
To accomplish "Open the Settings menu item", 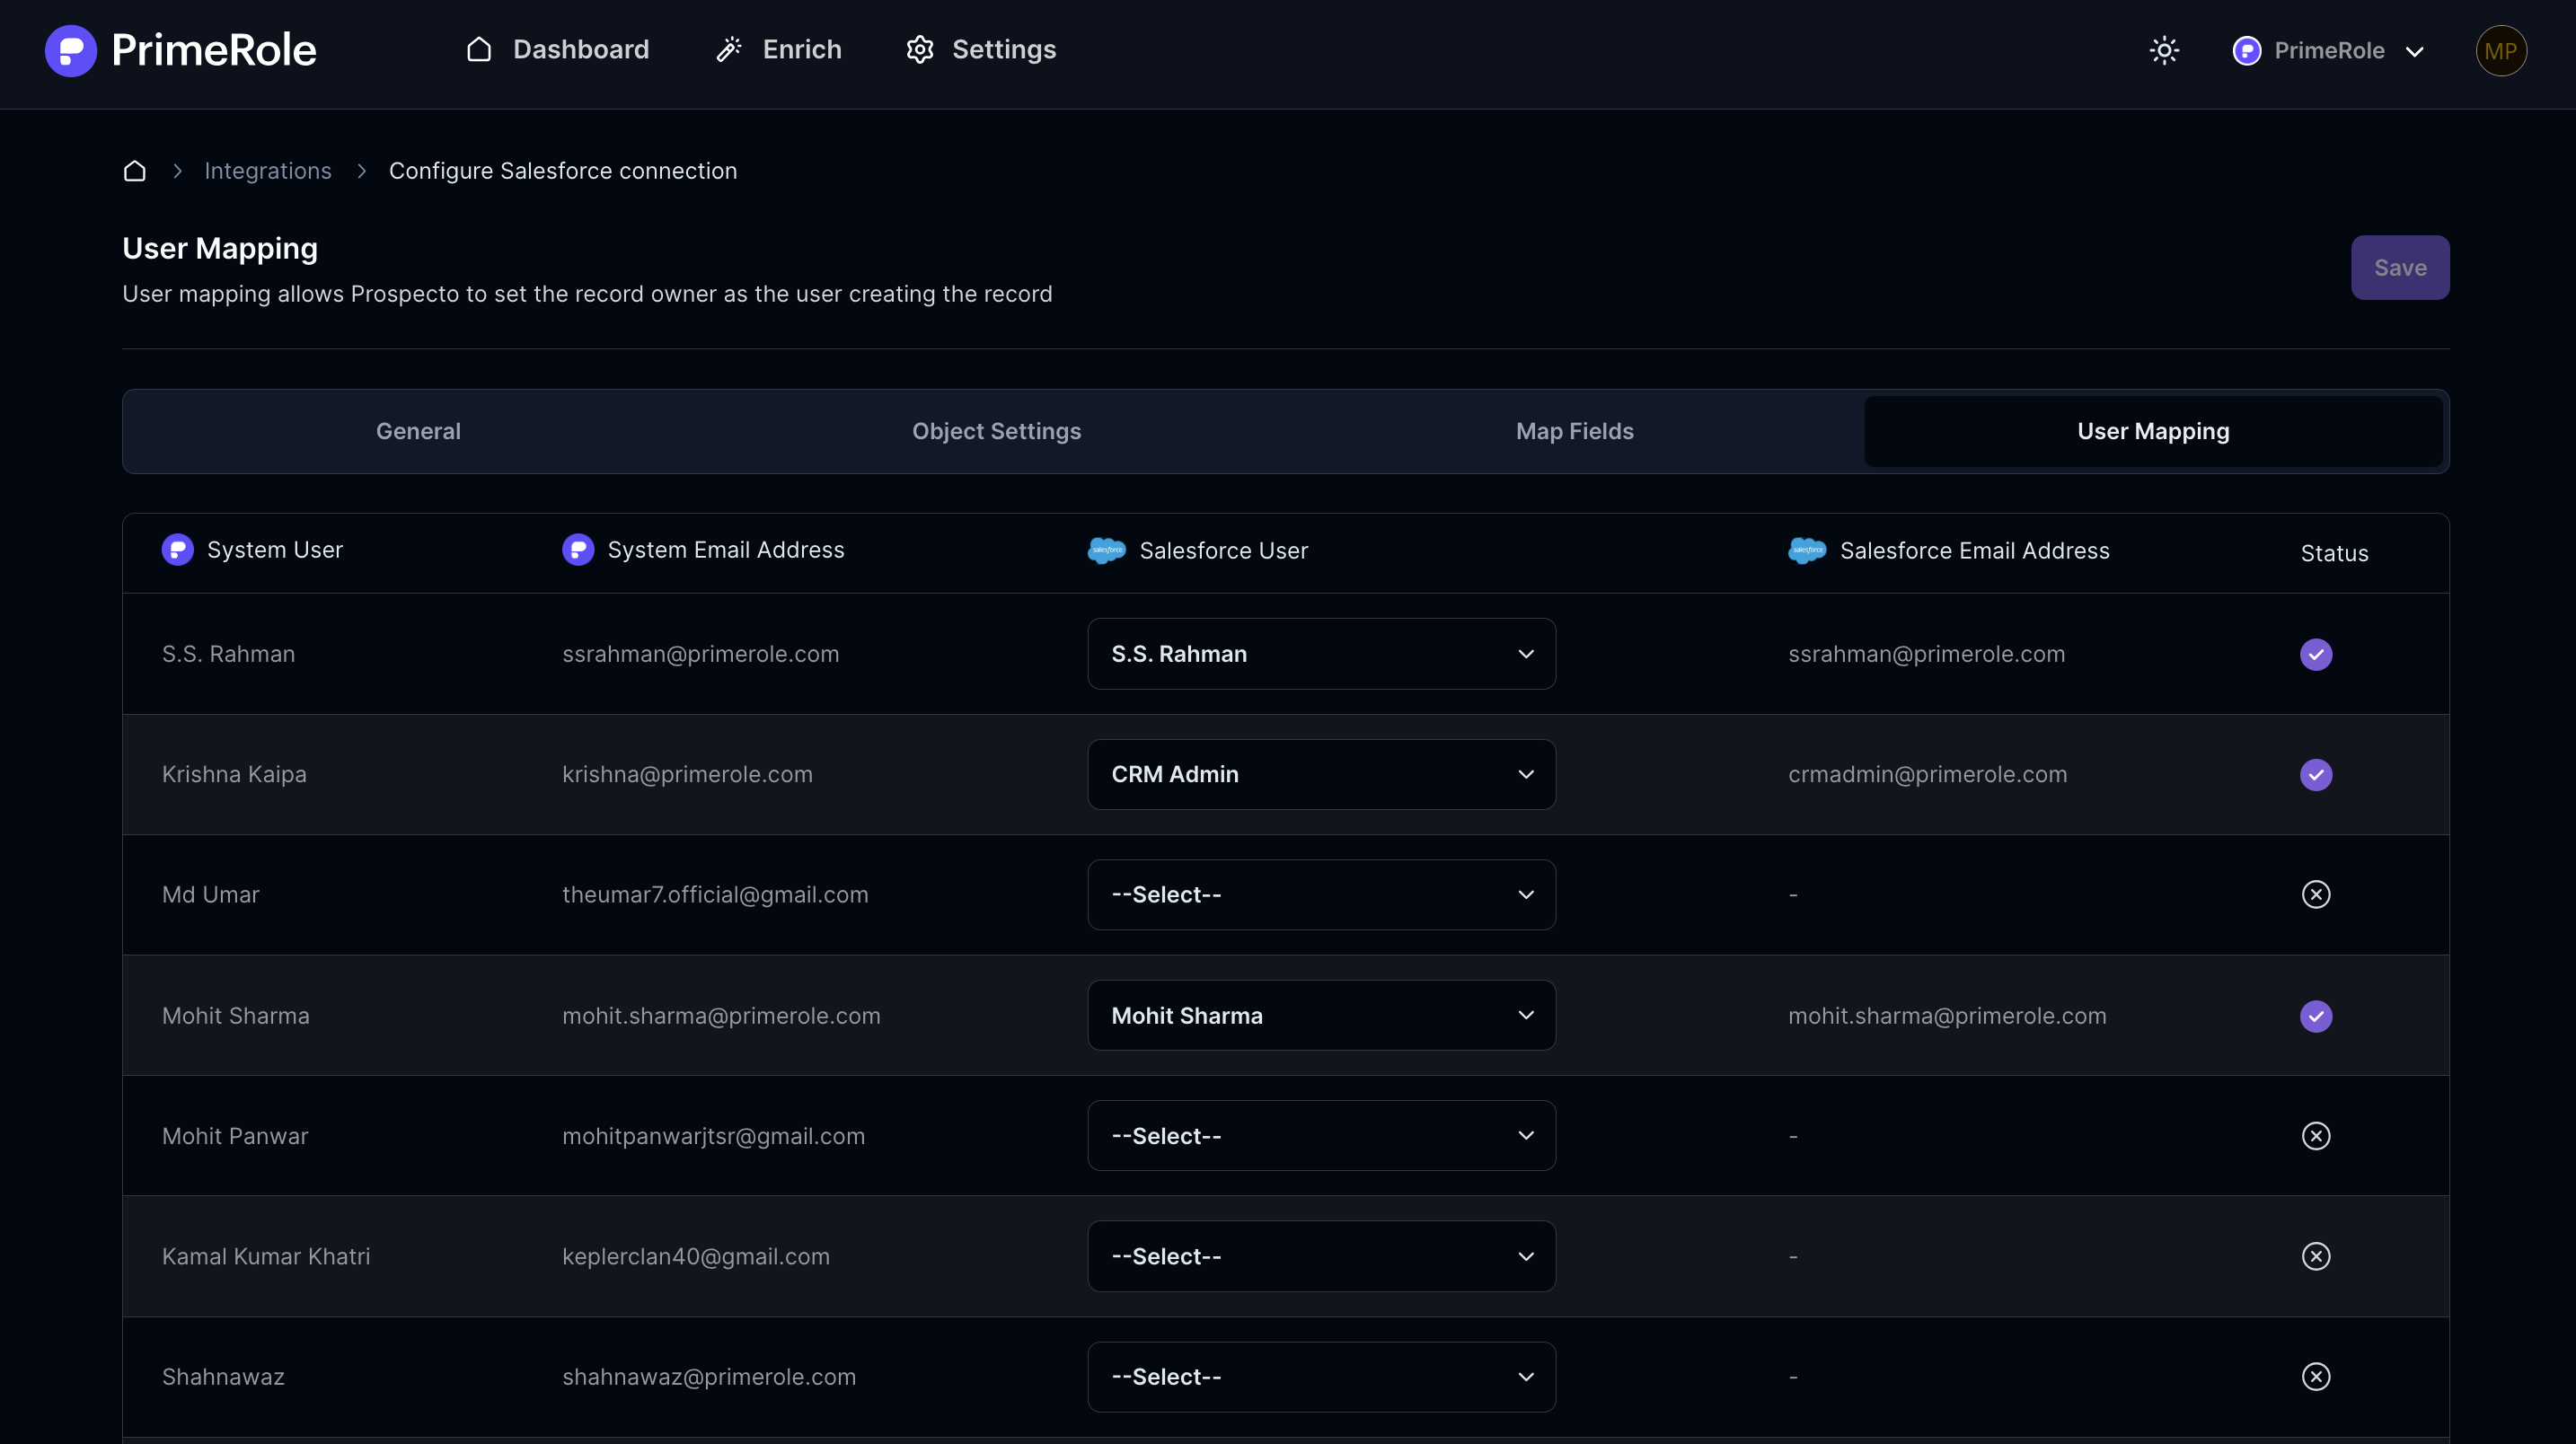I will click(x=981, y=50).
